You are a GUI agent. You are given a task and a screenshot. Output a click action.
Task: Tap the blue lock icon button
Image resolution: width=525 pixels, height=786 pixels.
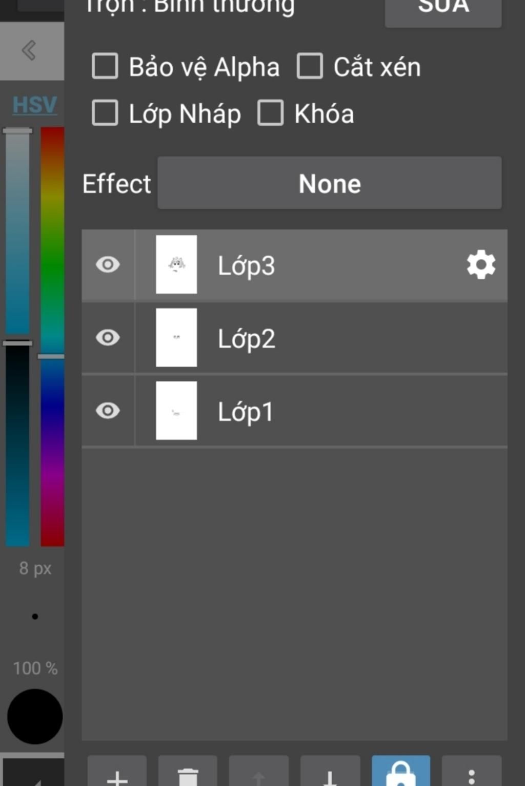point(401,771)
